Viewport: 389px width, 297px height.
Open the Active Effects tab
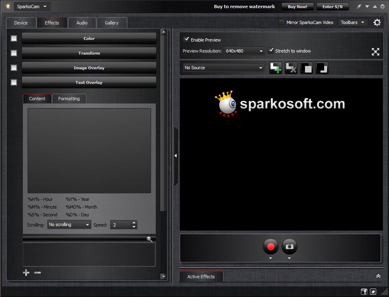201,277
